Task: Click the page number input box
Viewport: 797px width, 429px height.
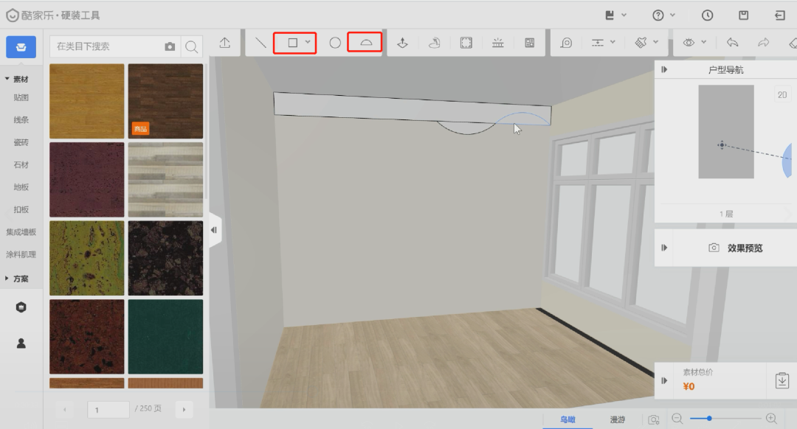Action: point(108,409)
